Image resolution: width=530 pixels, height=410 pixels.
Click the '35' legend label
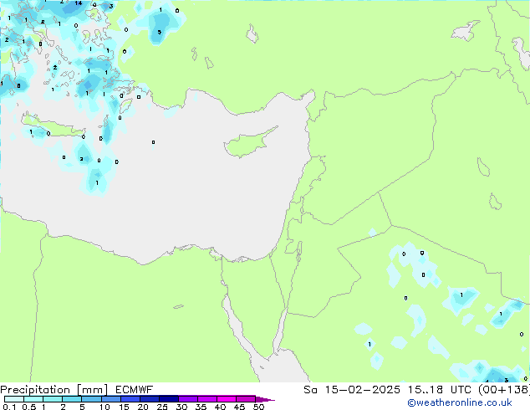click(201, 407)
